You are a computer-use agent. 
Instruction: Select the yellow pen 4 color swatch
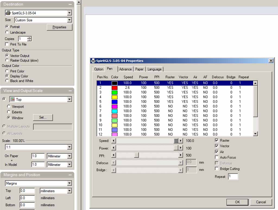[115, 97]
